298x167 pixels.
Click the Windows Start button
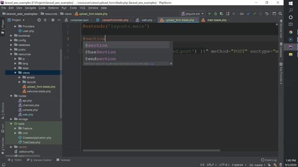pos(291,3)
